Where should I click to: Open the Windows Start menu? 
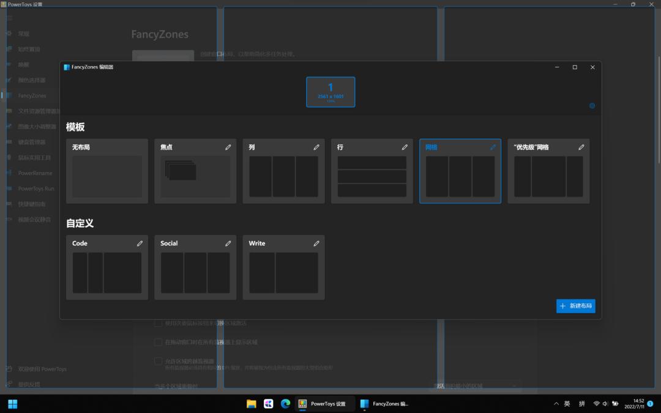click(13, 404)
